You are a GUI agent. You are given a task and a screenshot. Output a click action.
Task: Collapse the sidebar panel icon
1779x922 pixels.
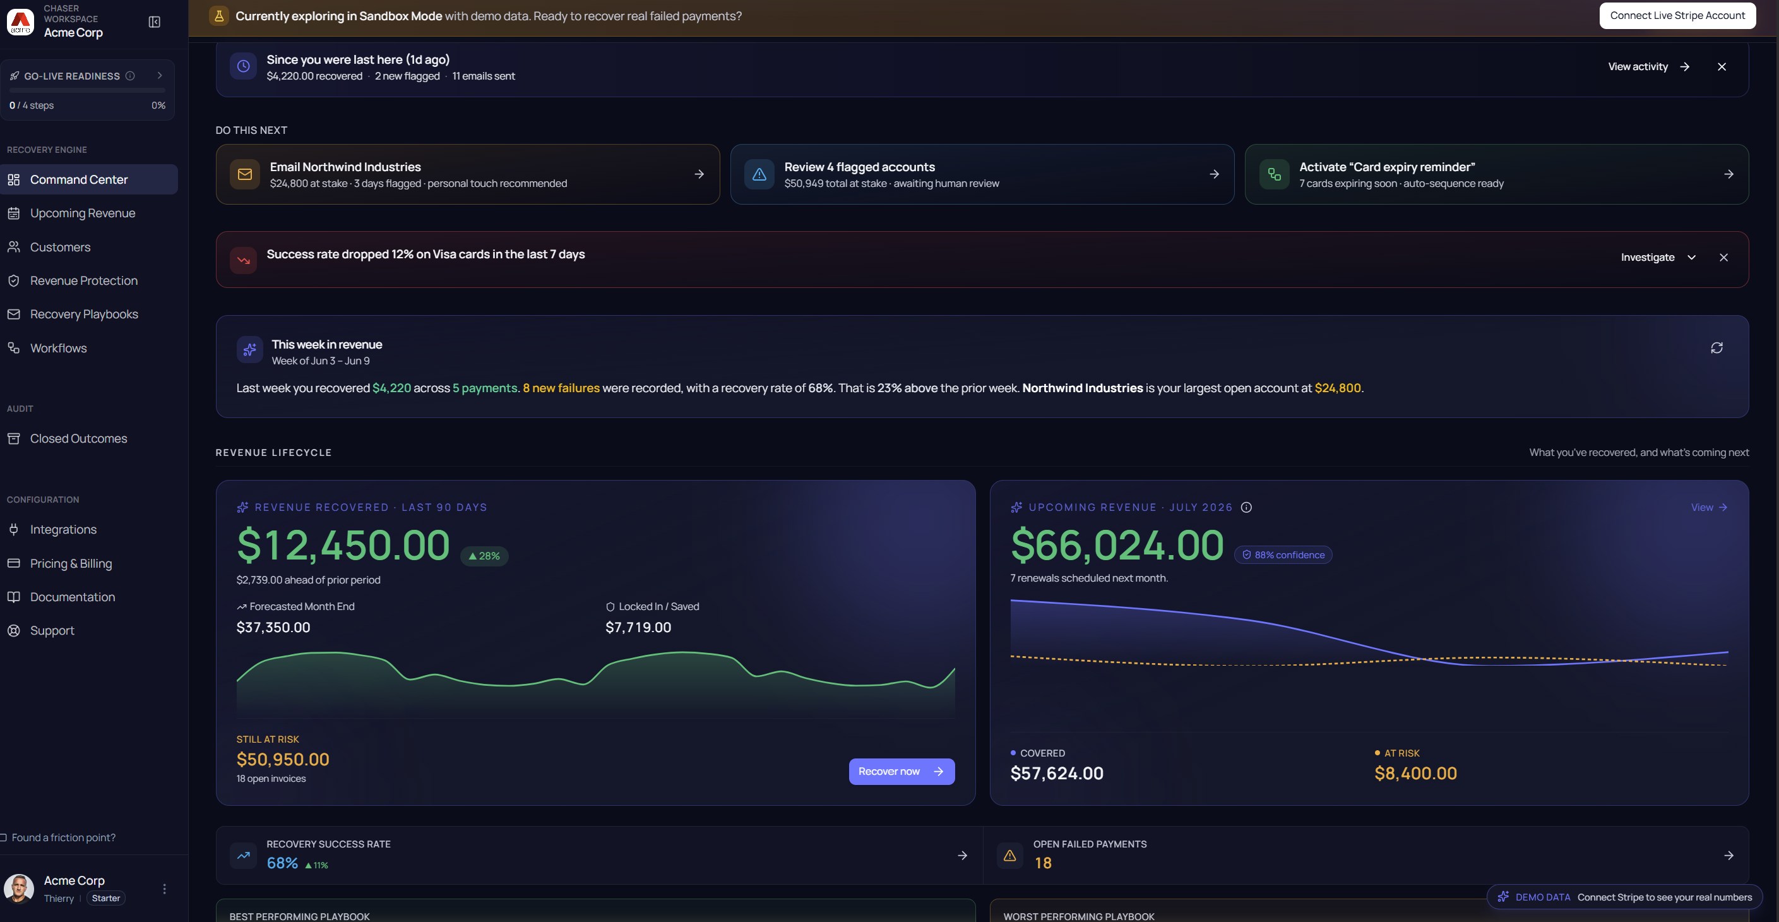[x=155, y=22]
